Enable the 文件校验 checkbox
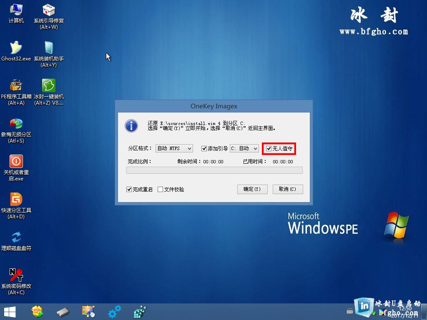The width and height of the screenshot is (427, 320). [161, 190]
